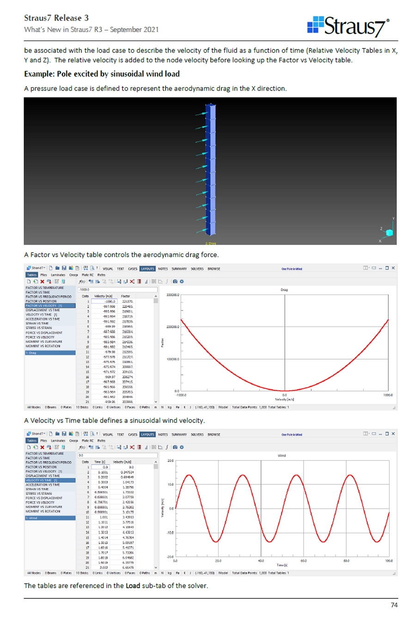
Task: Click scroll-down arrow of the Velocity vs Time data table
Action: [156, 567]
